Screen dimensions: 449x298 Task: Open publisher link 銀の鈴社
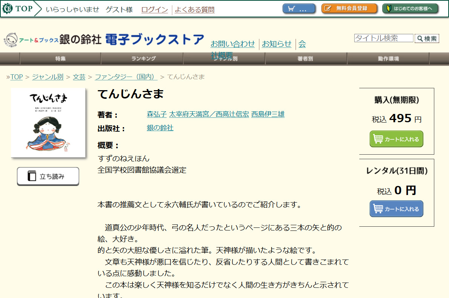pyautogui.click(x=160, y=128)
